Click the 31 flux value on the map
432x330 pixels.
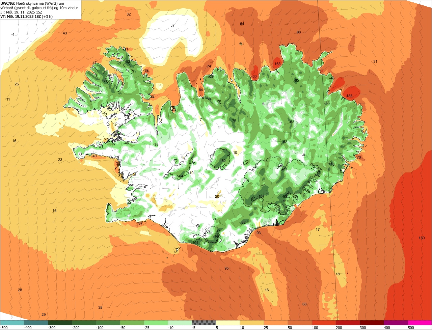(375, 61)
